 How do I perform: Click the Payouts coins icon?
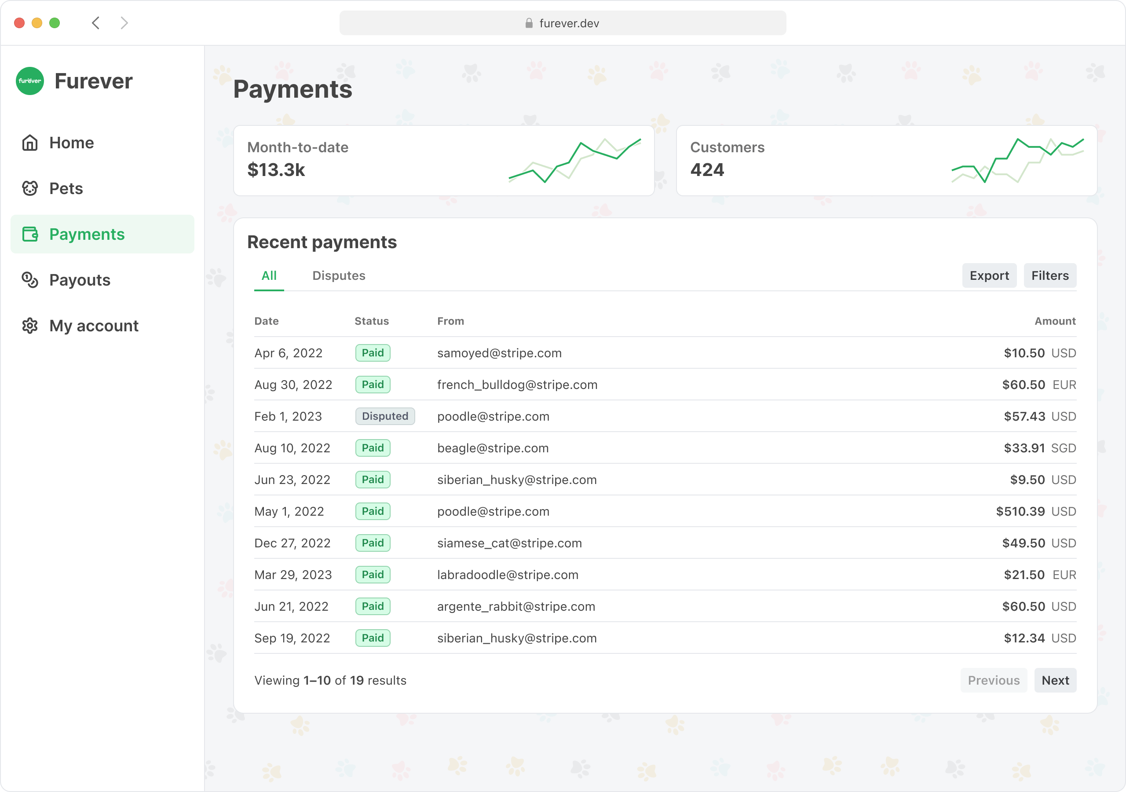pos(30,280)
